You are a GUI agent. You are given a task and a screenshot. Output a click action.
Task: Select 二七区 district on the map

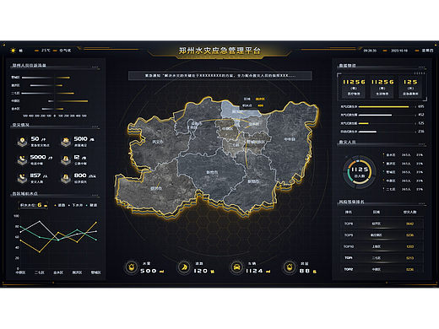[x=234, y=145]
